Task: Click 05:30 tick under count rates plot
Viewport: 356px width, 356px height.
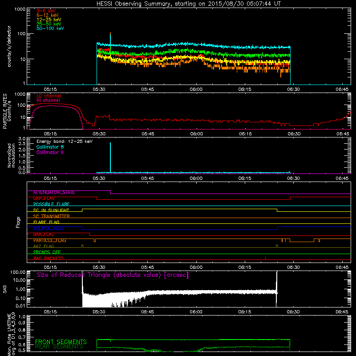Action: click(x=99, y=89)
